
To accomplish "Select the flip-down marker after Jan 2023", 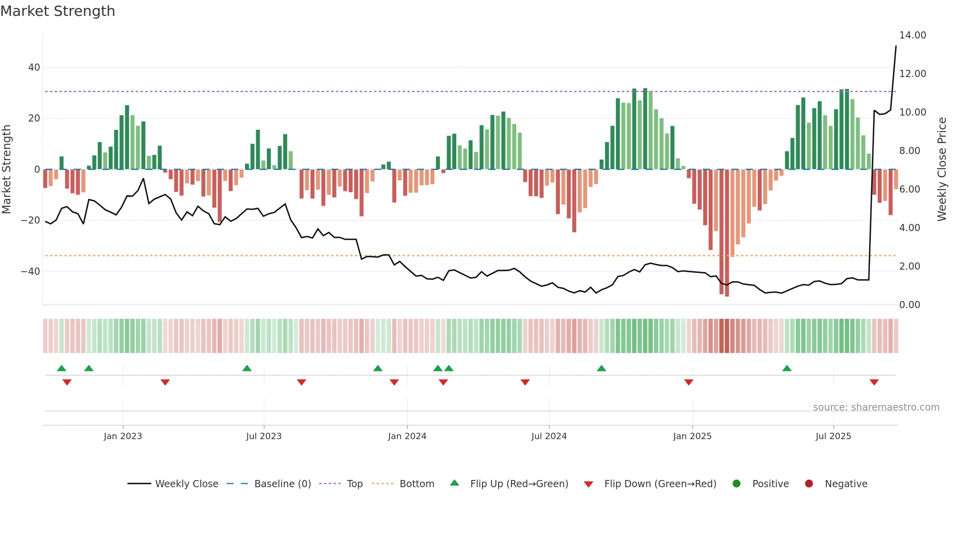I will click(x=165, y=382).
